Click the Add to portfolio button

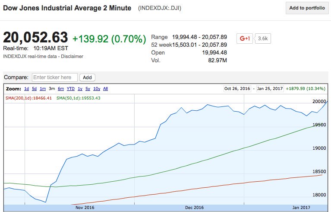tap(307, 8)
